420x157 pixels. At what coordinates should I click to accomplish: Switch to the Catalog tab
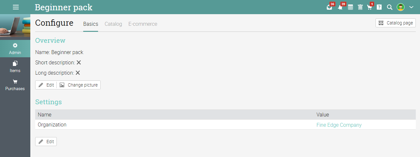click(113, 24)
